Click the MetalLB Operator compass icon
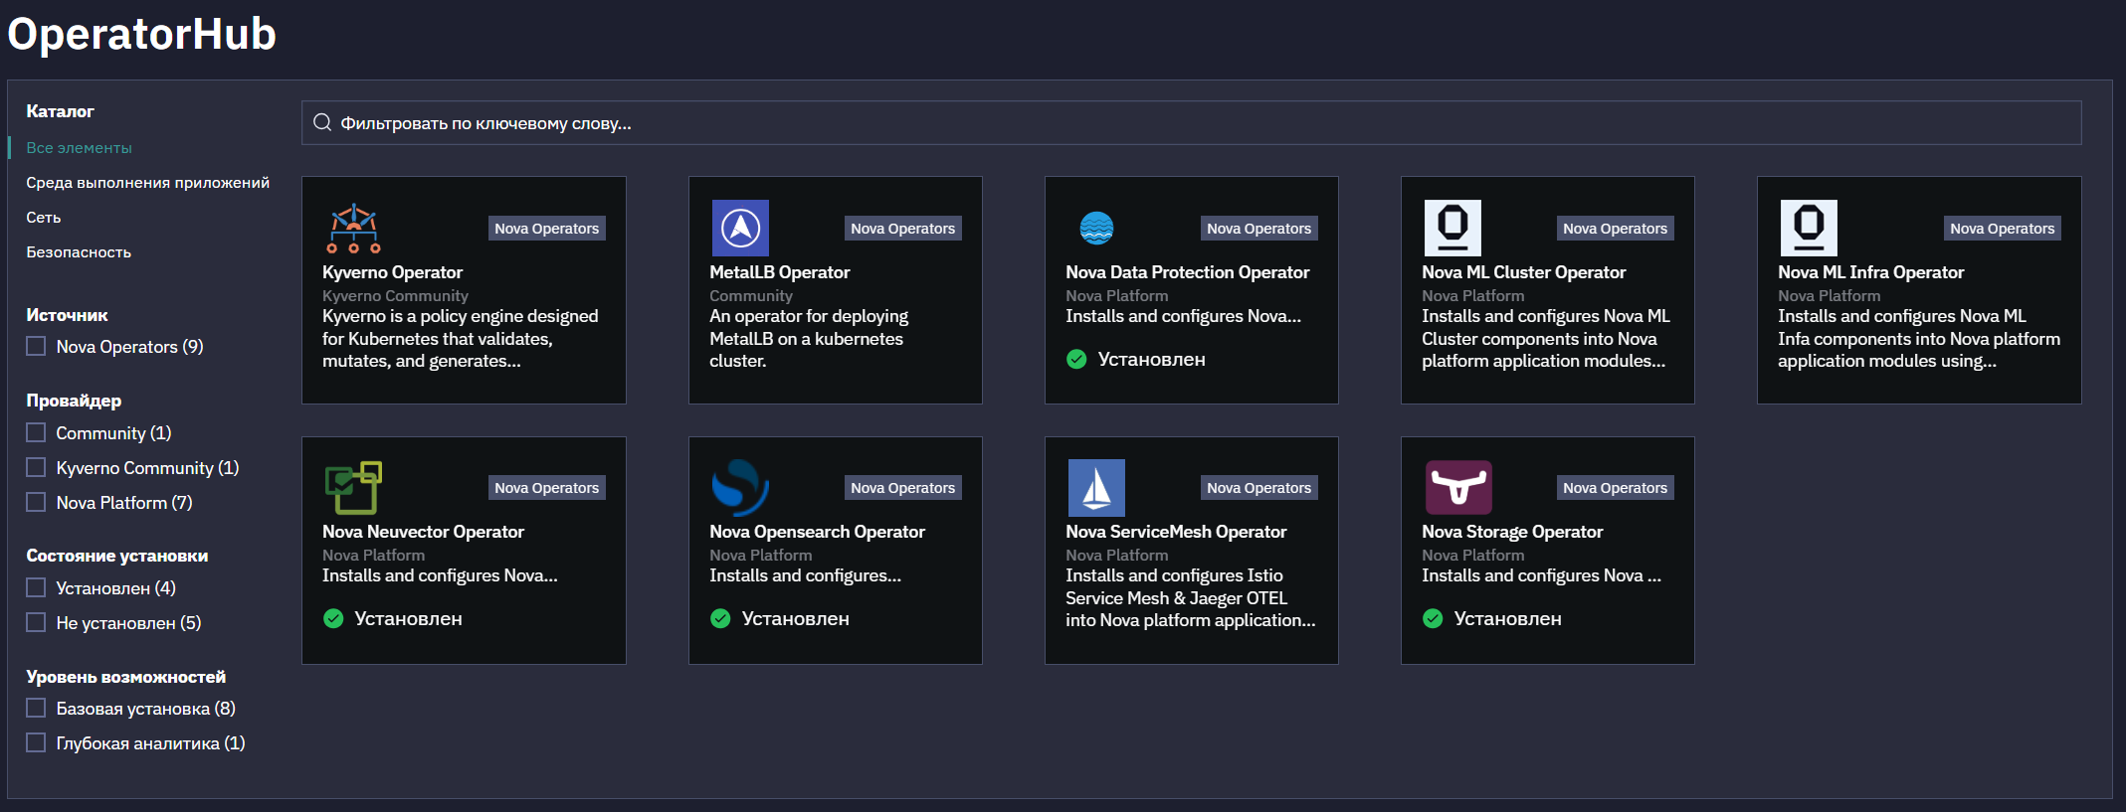 (x=740, y=229)
